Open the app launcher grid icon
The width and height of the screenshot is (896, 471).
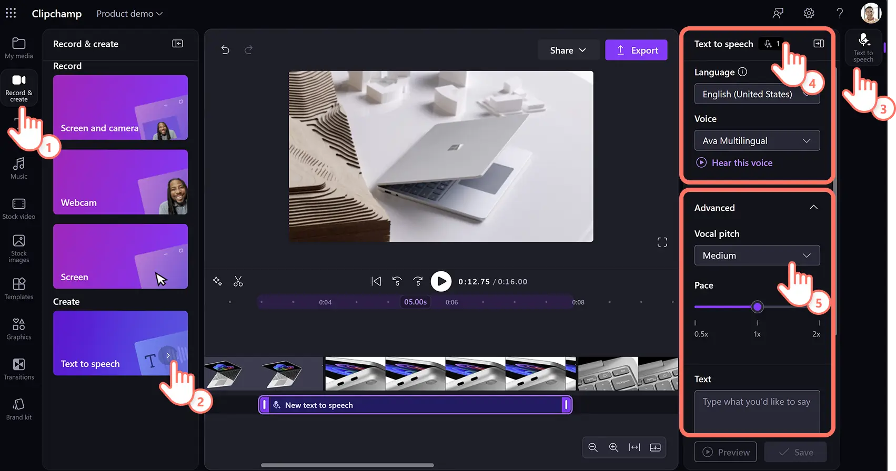[x=11, y=13]
